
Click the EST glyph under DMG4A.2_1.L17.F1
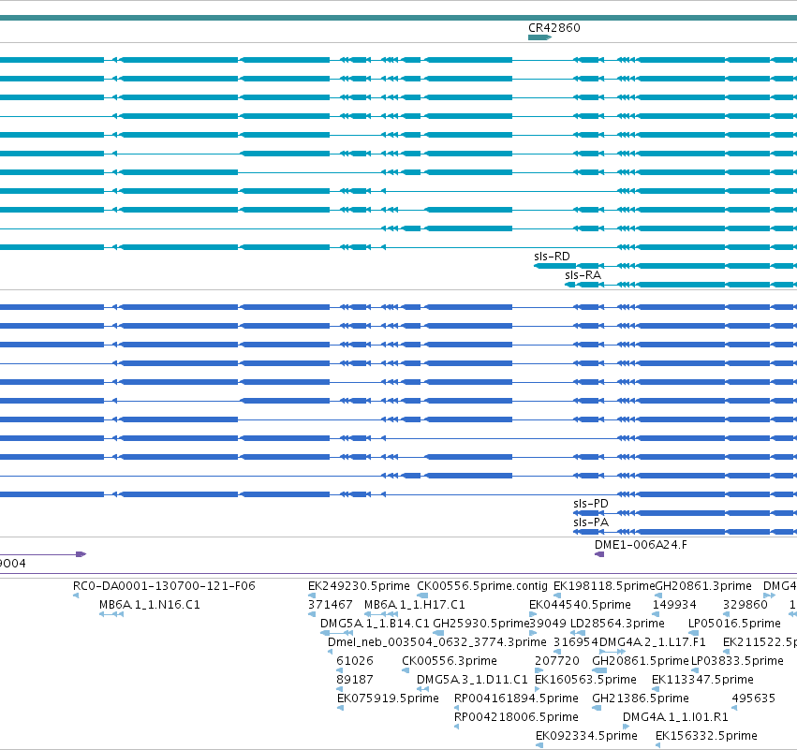pos(613,652)
